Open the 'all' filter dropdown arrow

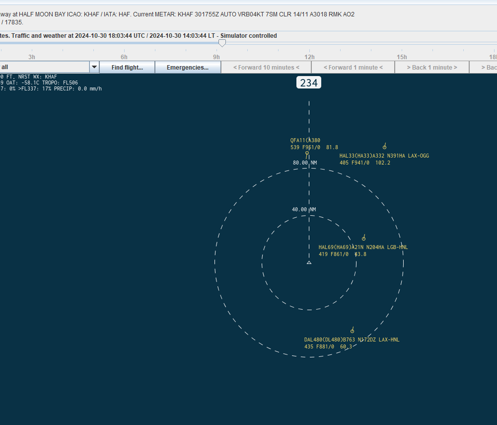[x=94, y=67]
